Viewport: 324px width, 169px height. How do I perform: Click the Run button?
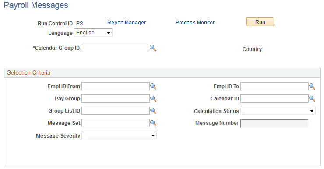coord(260,22)
